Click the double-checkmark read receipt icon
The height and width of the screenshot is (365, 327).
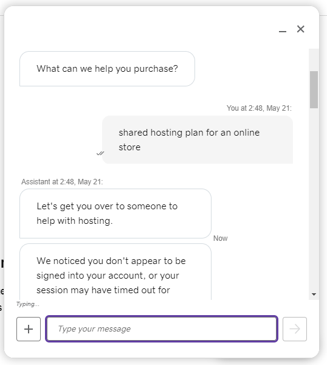tap(100, 153)
